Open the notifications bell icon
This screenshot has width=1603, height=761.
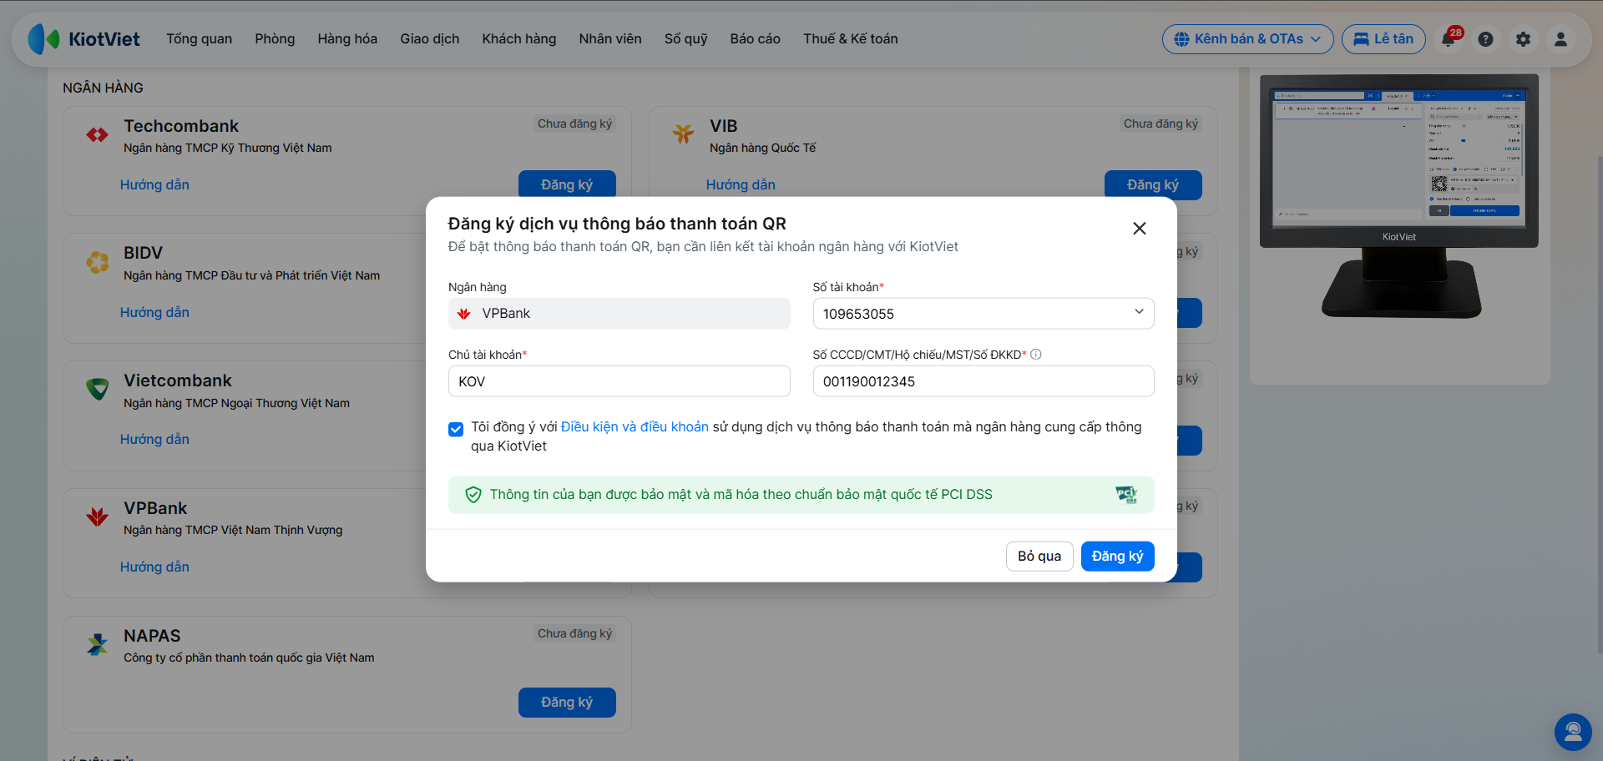click(1449, 39)
